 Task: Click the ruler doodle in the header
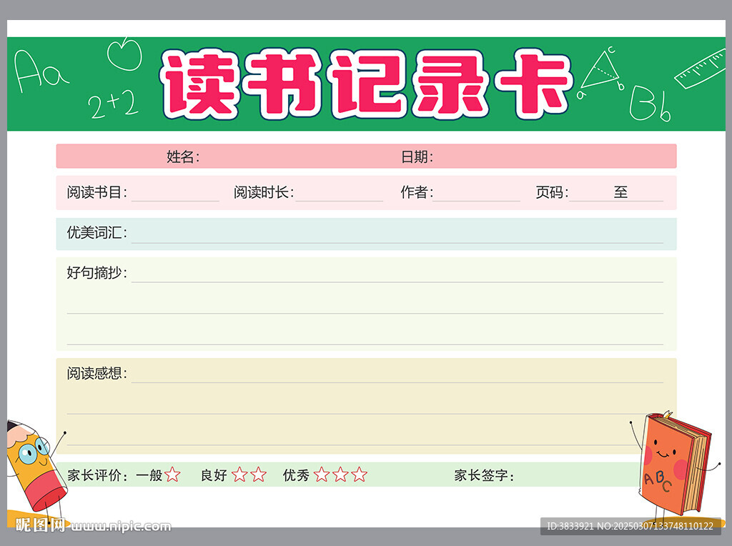point(701,69)
